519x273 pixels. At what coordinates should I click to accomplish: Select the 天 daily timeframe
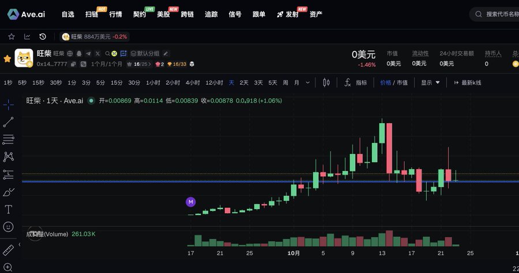(x=231, y=82)
